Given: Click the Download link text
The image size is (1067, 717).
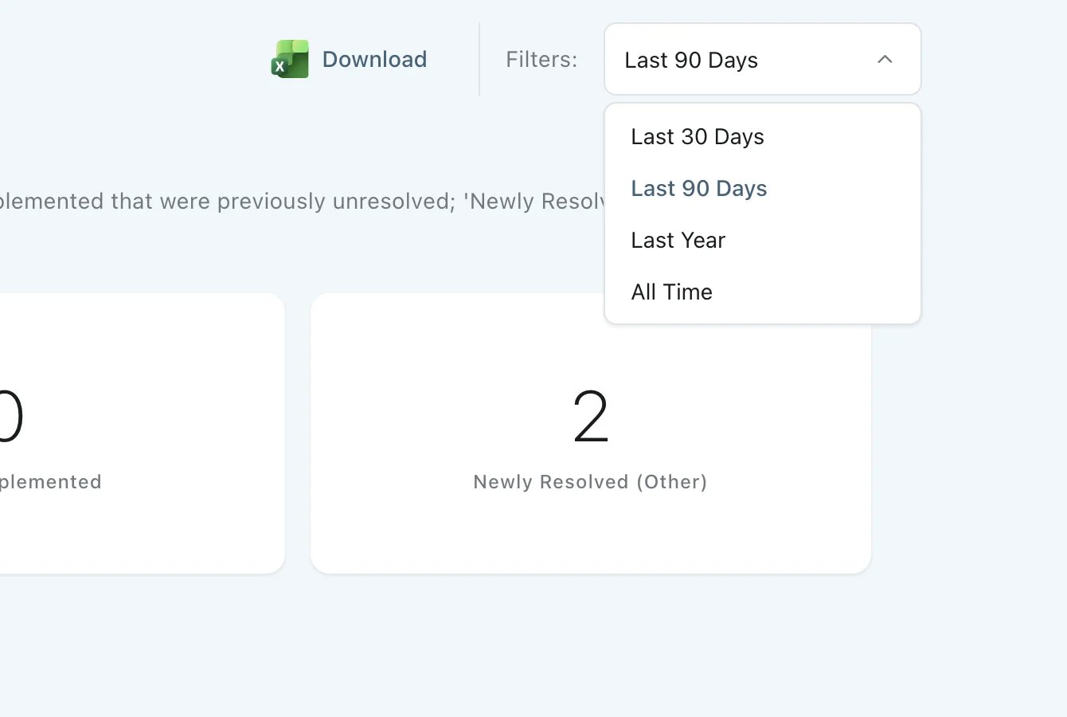Looking at the screenshot, I should coord(374,59).
